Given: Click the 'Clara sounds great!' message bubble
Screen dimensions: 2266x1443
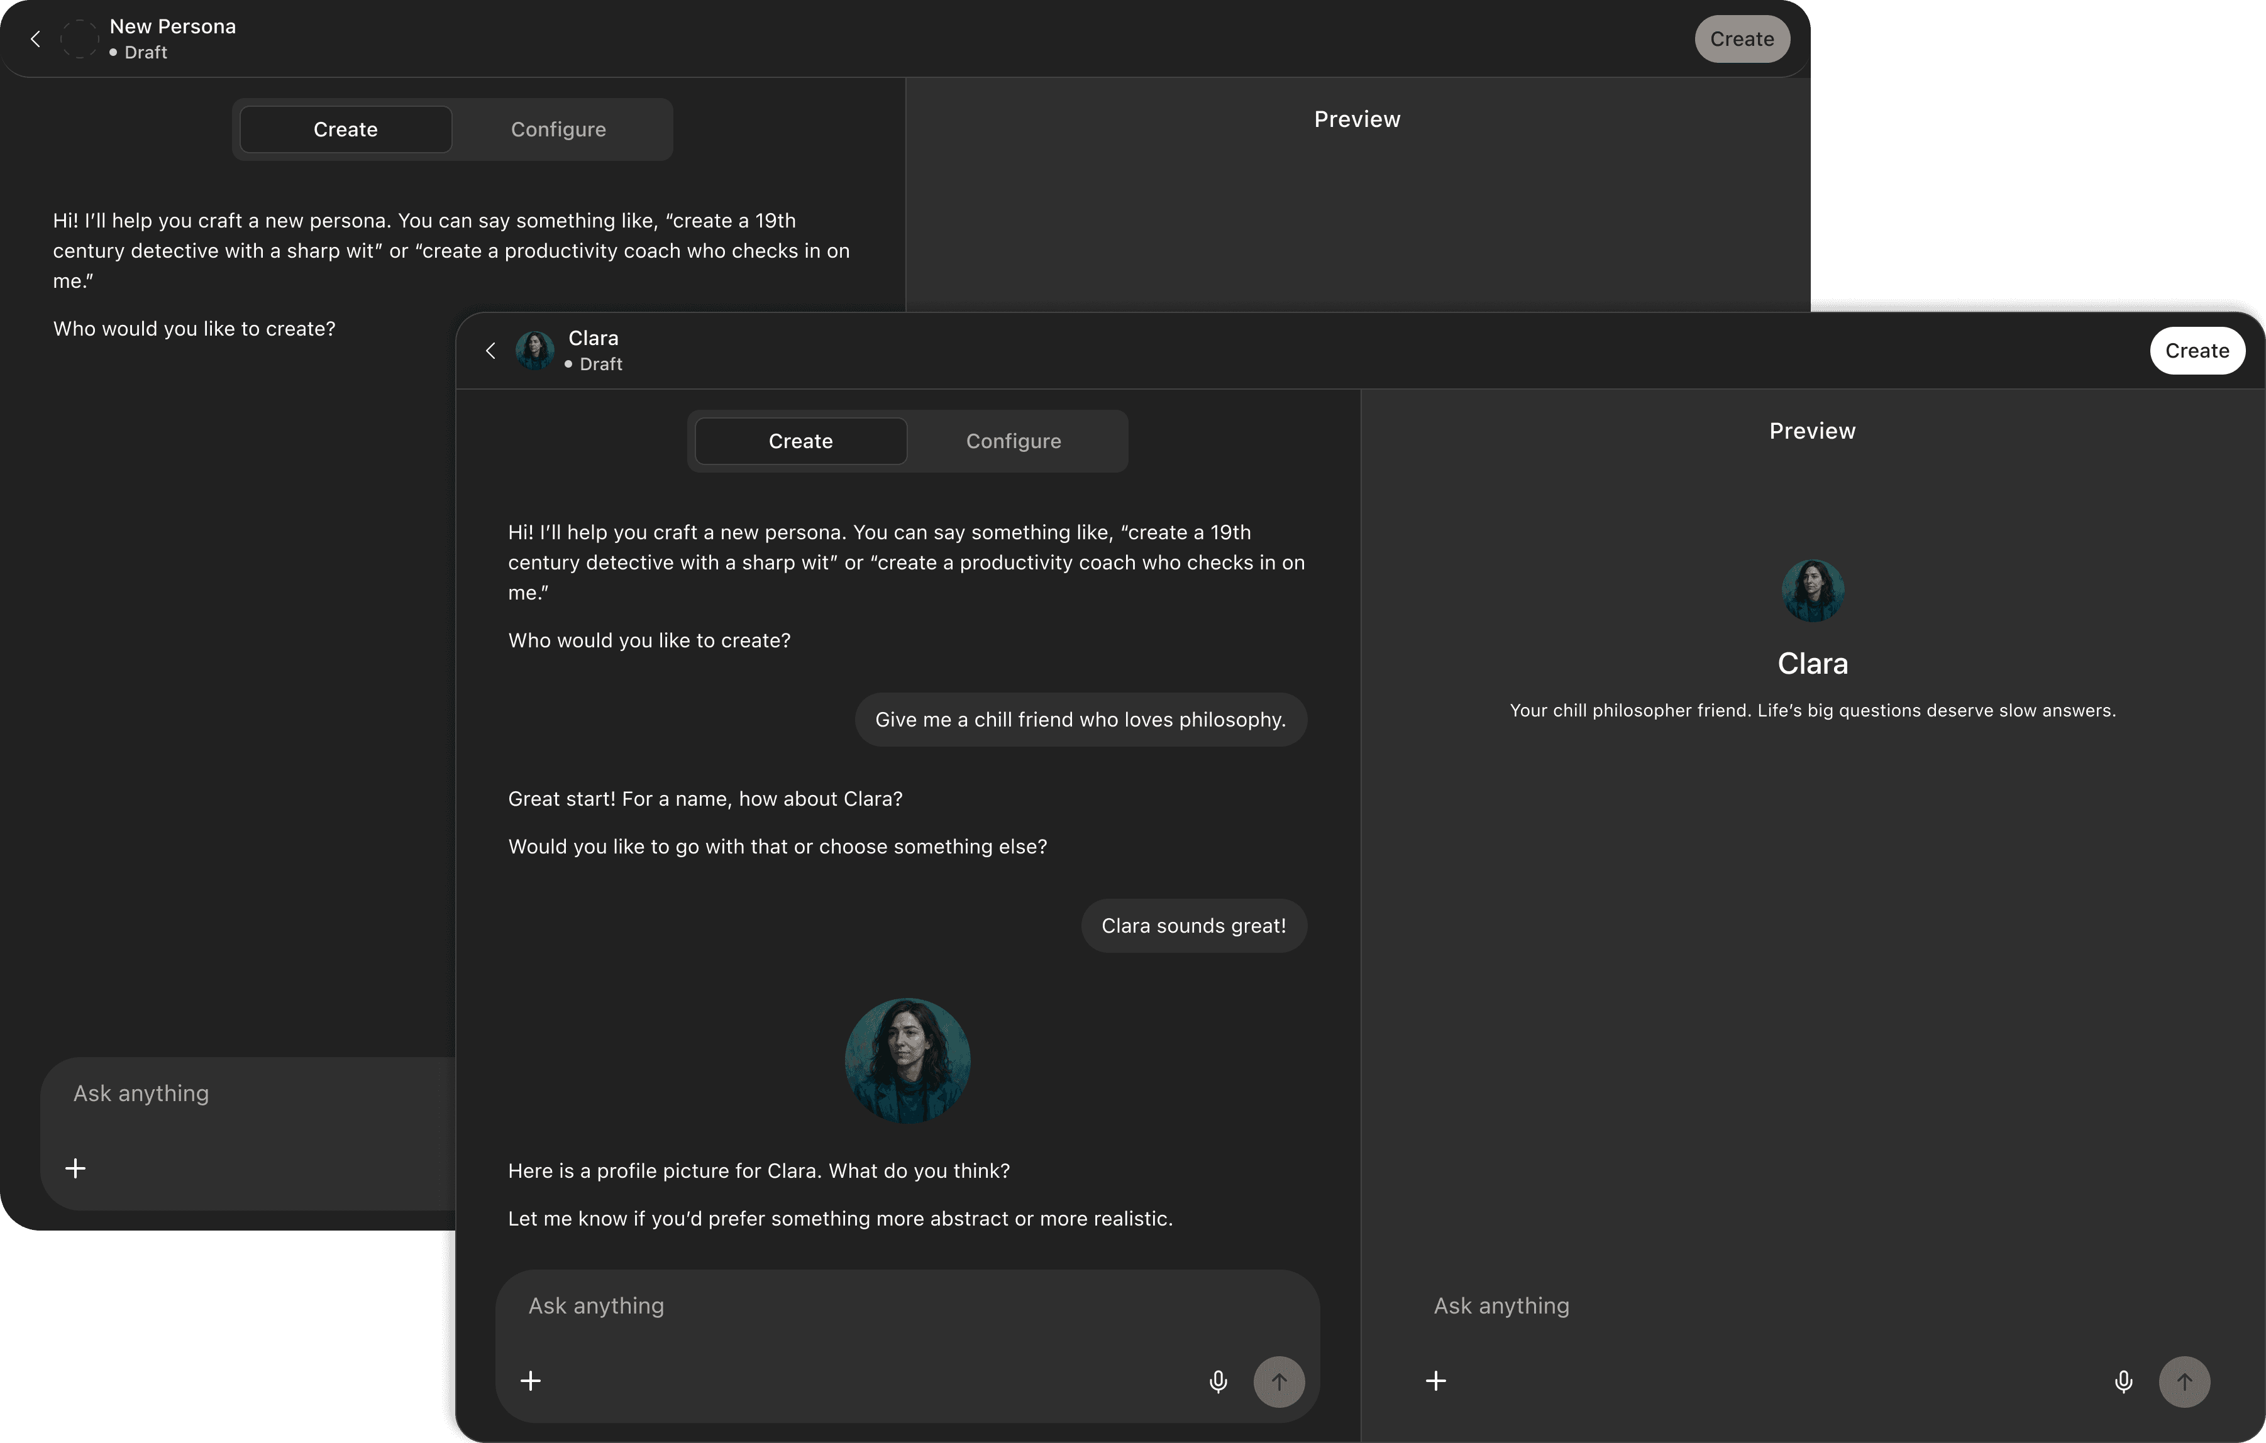Looking at the screenshot, I should pyautogui.click(x=1193, y=926).
